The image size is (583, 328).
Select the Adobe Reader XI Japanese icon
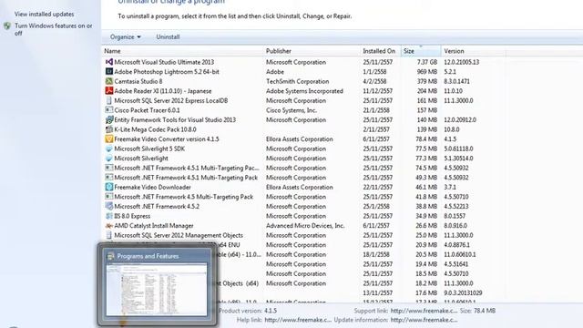[x=109, y=91]
